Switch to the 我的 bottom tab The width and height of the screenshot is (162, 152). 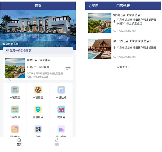tap(57, 142)
